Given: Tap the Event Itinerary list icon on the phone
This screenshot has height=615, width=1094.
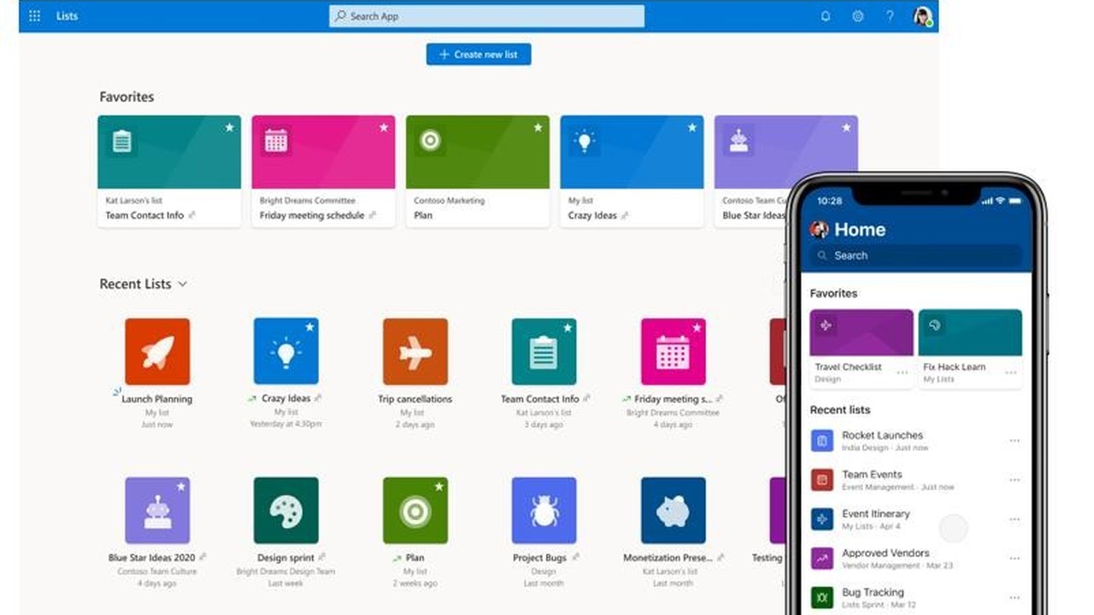Looking at the screenshot, I should 821,519.
